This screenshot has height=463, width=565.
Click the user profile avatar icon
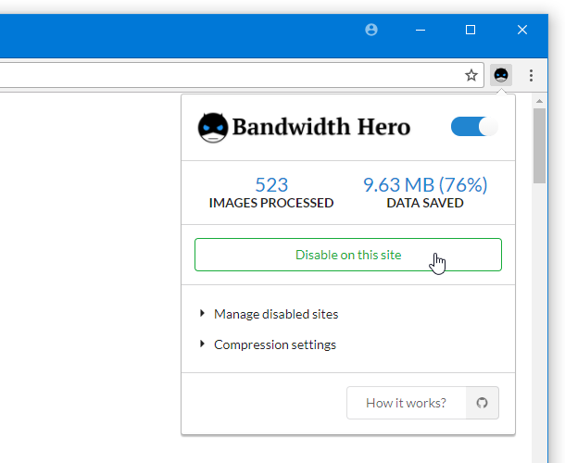pyautogui.click(x=371, y=30)
